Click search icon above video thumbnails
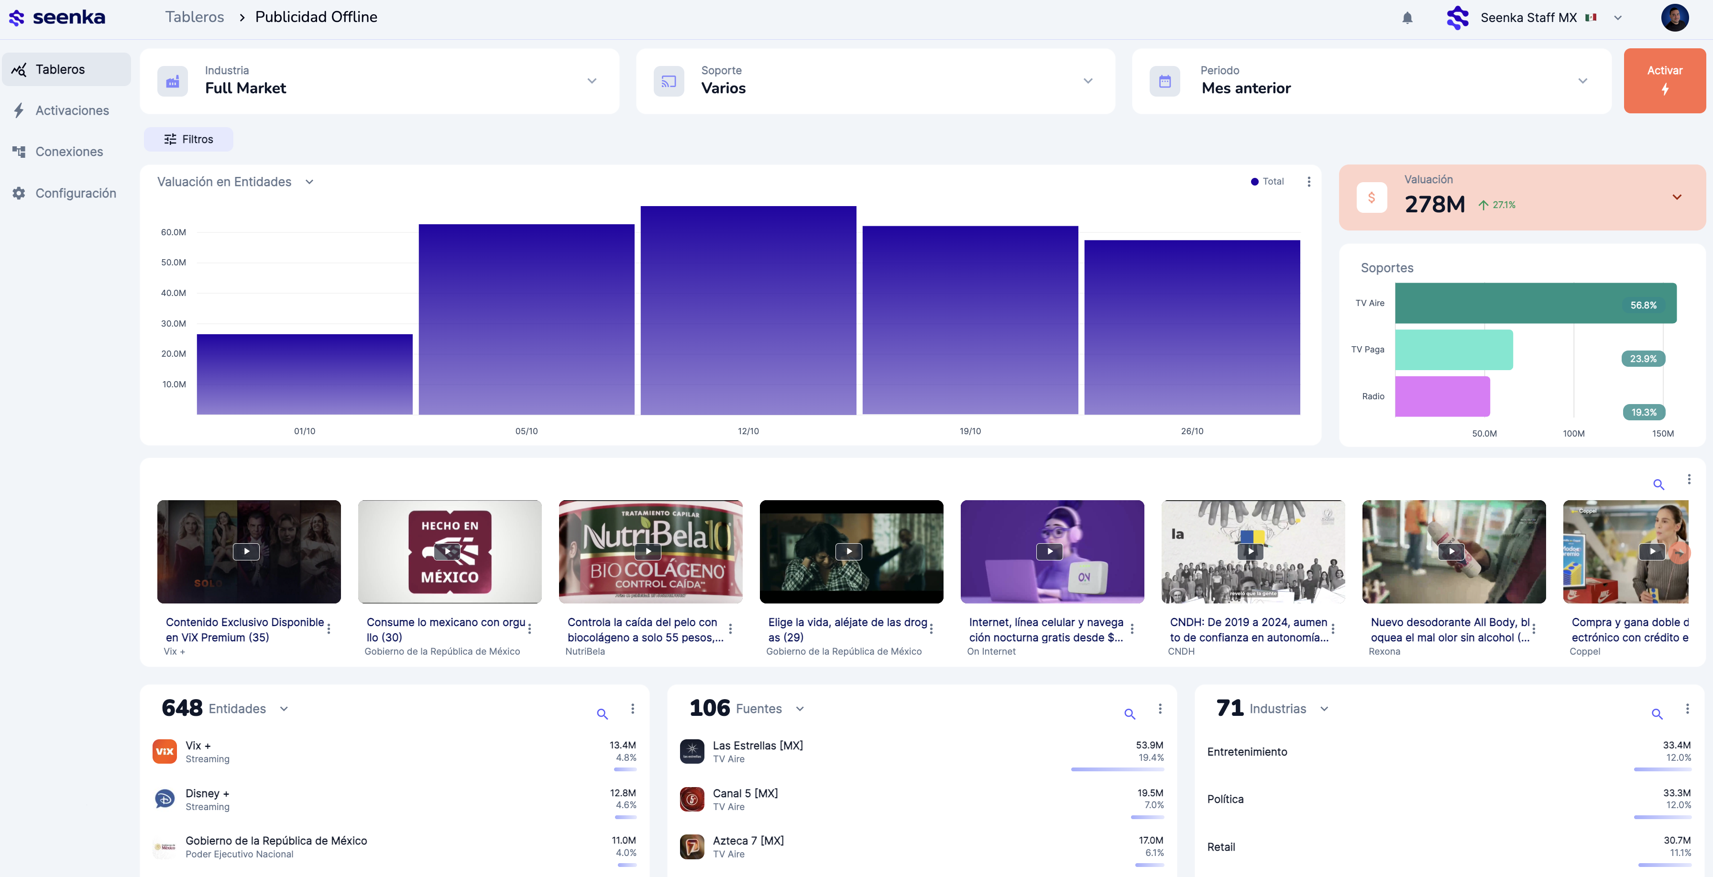The image size is (1713, 877). click(x=1658, y=484)
